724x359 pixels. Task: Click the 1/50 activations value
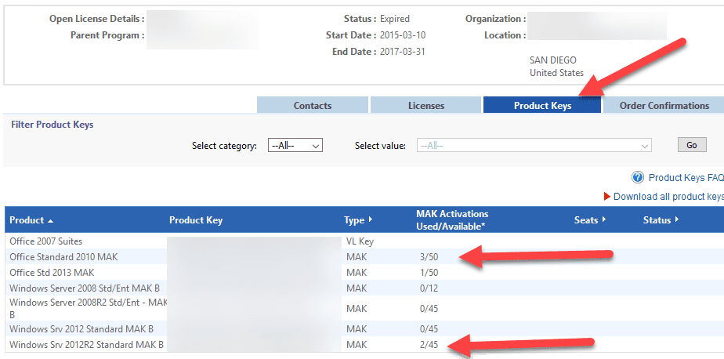coord(429,273)
